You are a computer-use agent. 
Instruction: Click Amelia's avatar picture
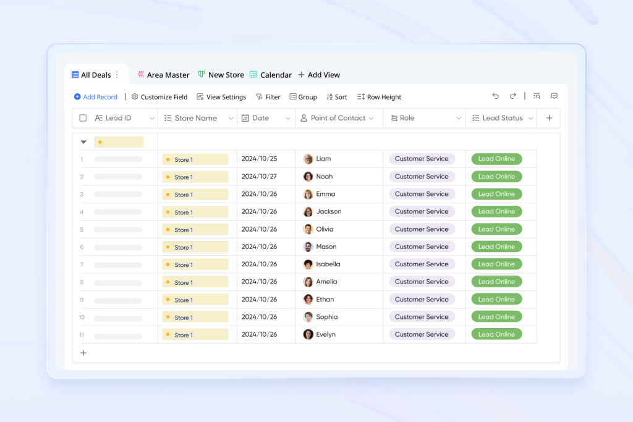pos(308,282)
